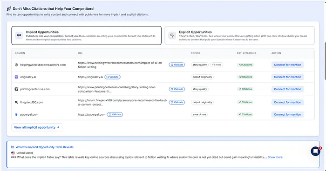Image resolution: width=326 pixels, height=171 pixels.
Task: Click the originality.ai favicon icon
Action: pos(16,77)
